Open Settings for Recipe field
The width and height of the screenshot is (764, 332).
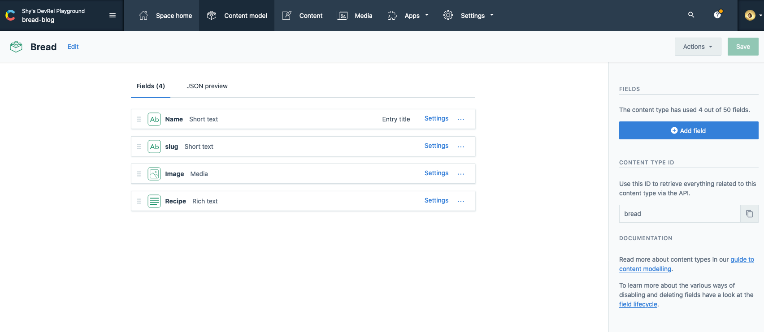(436, 200)
